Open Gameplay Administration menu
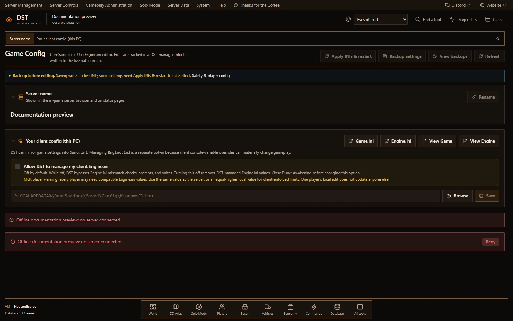Image resolution: width=513 pixels, height=321 pixels. [x=109, y=5]
